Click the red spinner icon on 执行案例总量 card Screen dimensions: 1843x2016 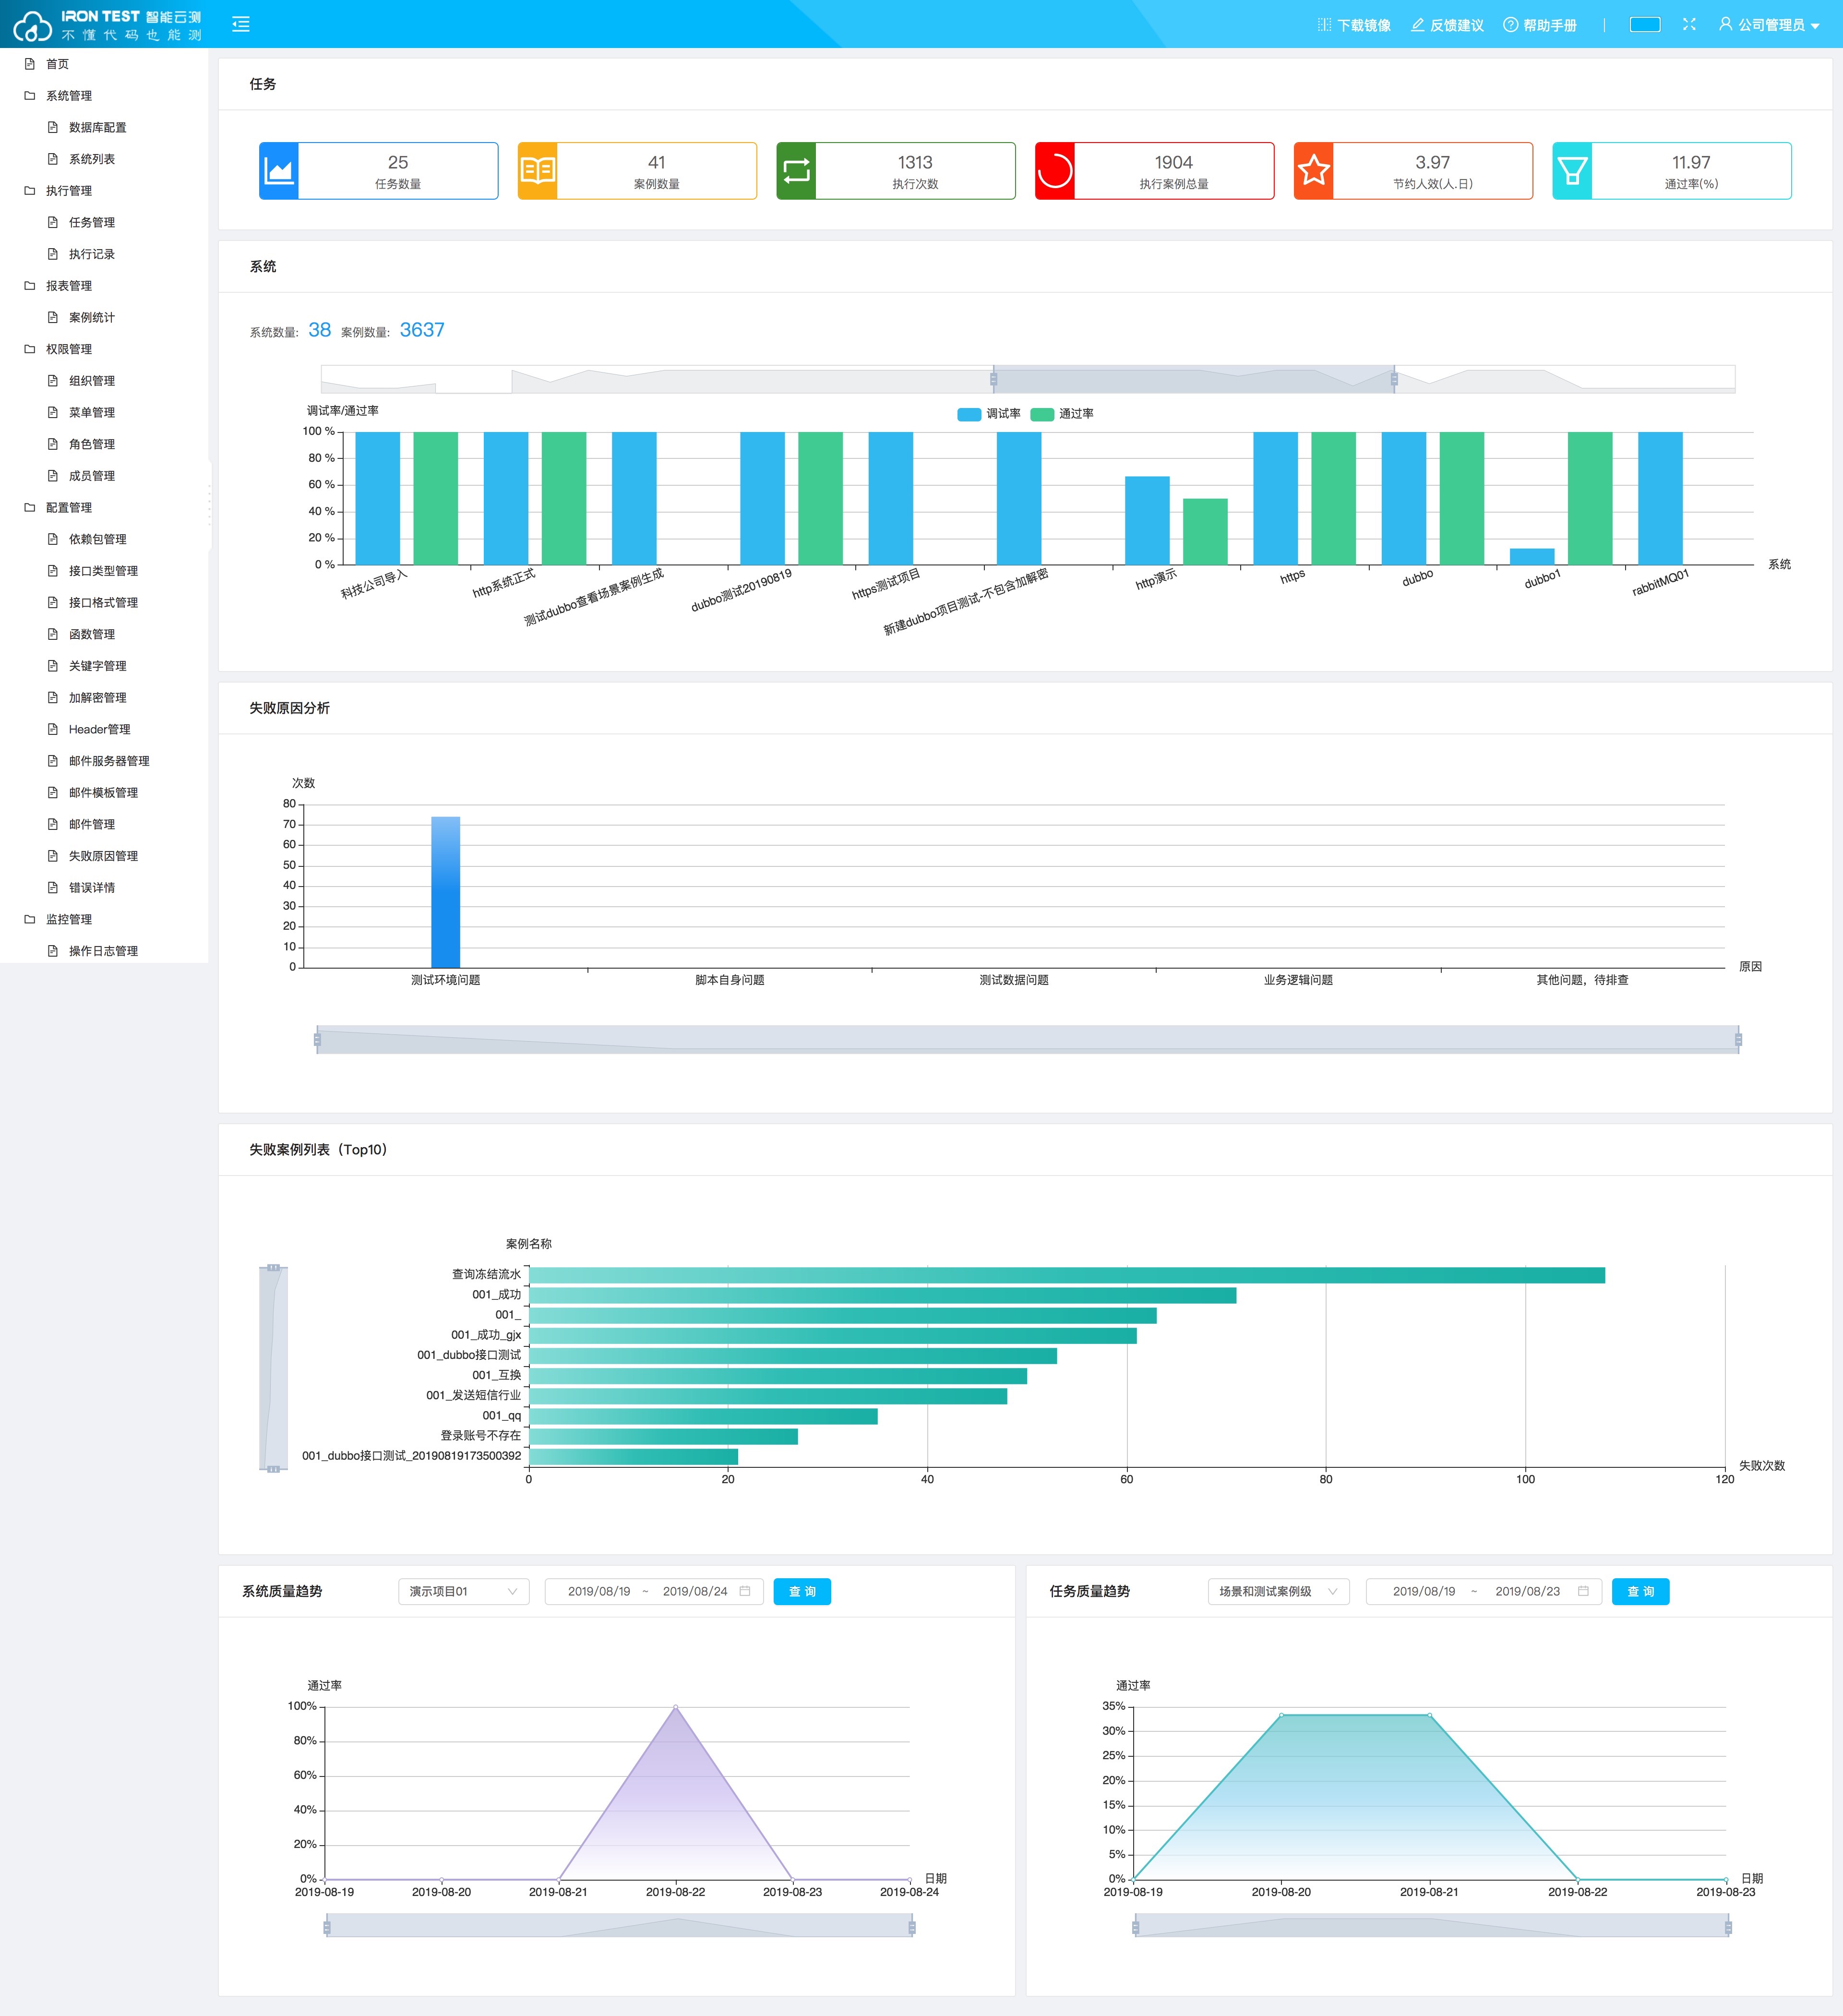click(x=1055, y=171)
